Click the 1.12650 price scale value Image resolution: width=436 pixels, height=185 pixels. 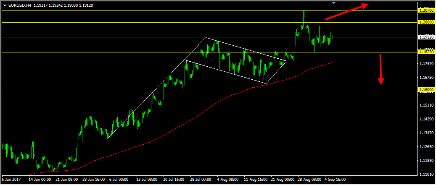(427, 147)
